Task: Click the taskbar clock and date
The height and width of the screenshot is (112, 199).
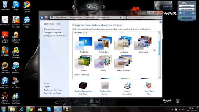Action: [x=191, y=109]
